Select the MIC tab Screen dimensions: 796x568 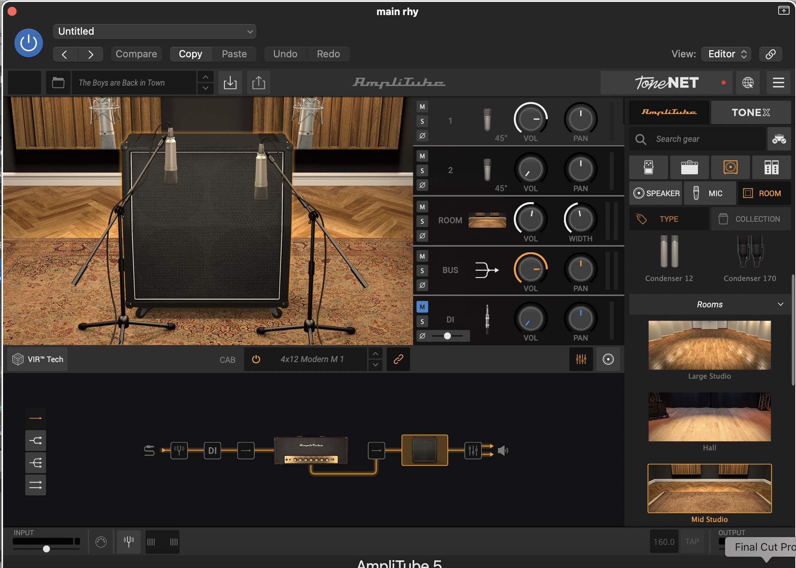pos(710,193)
